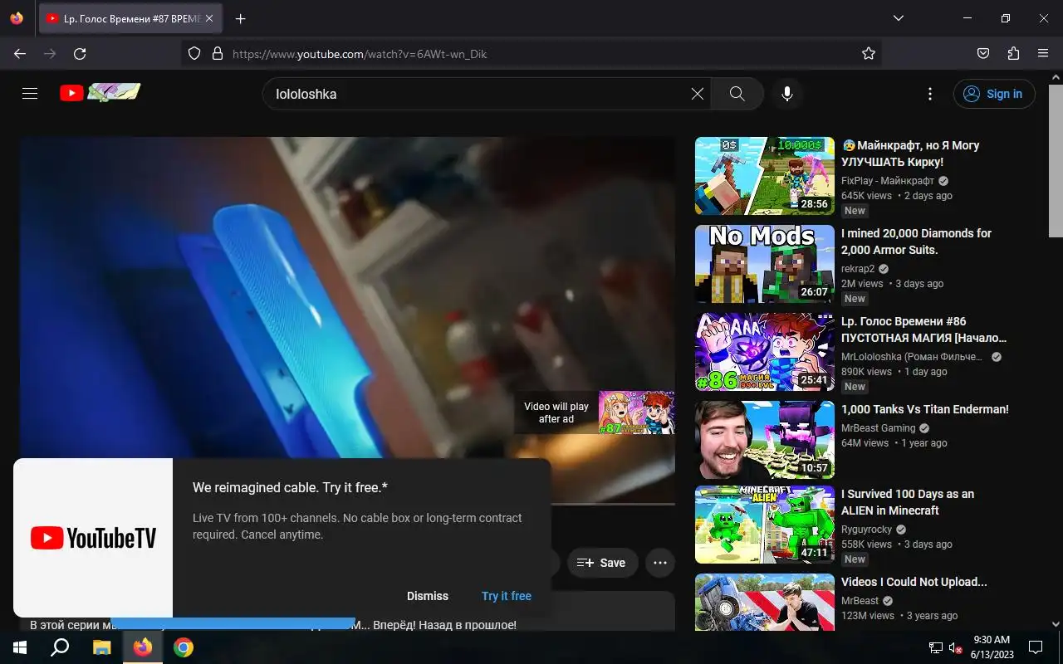
Task: Visit the rekrap2 channel name
Action: click(858, 269)
